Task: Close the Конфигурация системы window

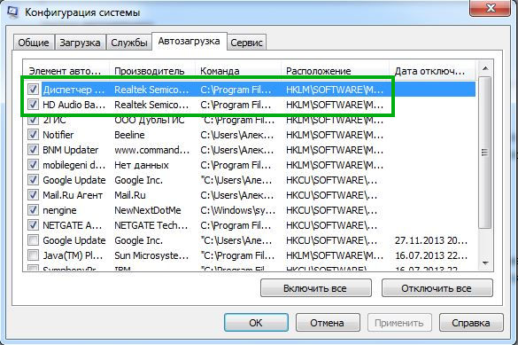Action: tap(491, 8)
